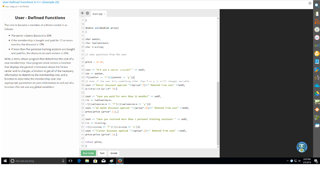Viewport: 320px width, 180px height.
Task: Open the person profile icon in the sidebar
Action: [x=317, y=14]
